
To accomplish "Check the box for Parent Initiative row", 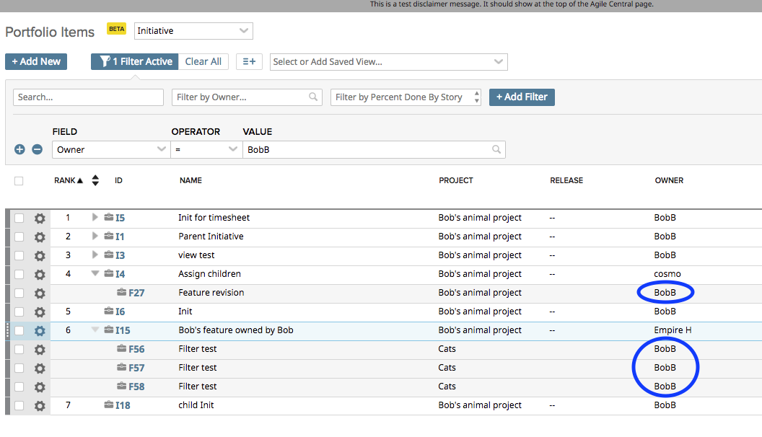I will (19, 237).
